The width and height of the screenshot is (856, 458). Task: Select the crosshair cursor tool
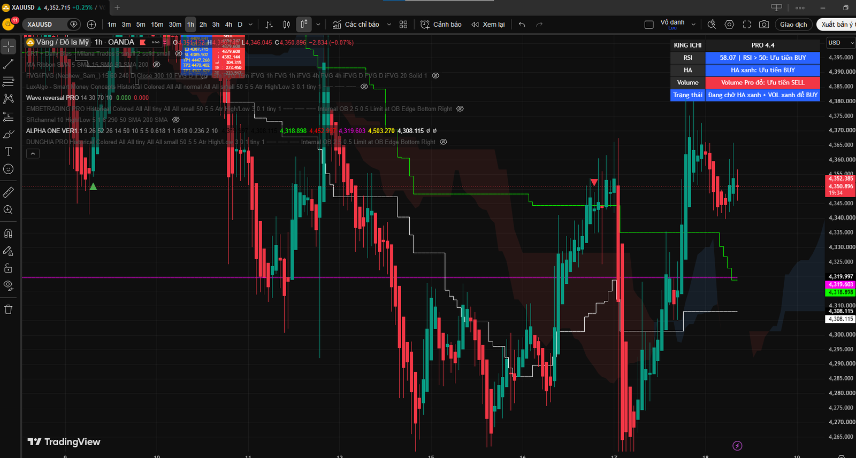click(x=9, y=46)
